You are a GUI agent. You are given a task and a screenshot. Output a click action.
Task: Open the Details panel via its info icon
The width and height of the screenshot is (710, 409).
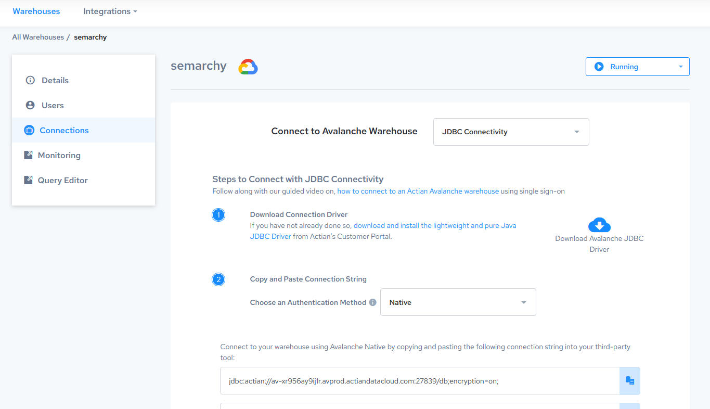click(x=30, y=80)
